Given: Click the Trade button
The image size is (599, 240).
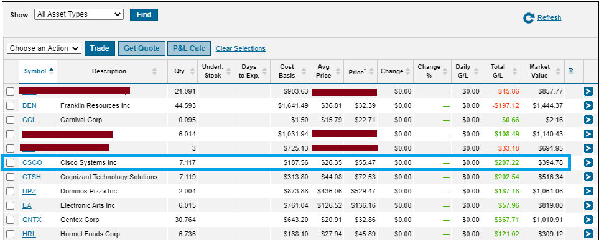Looking at the screenshot, I should click(100, 48).
